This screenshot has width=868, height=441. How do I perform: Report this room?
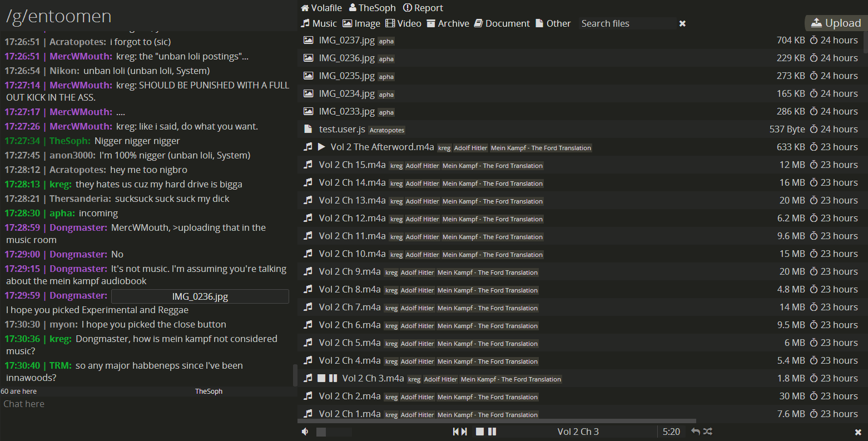[x=423, y=8]
